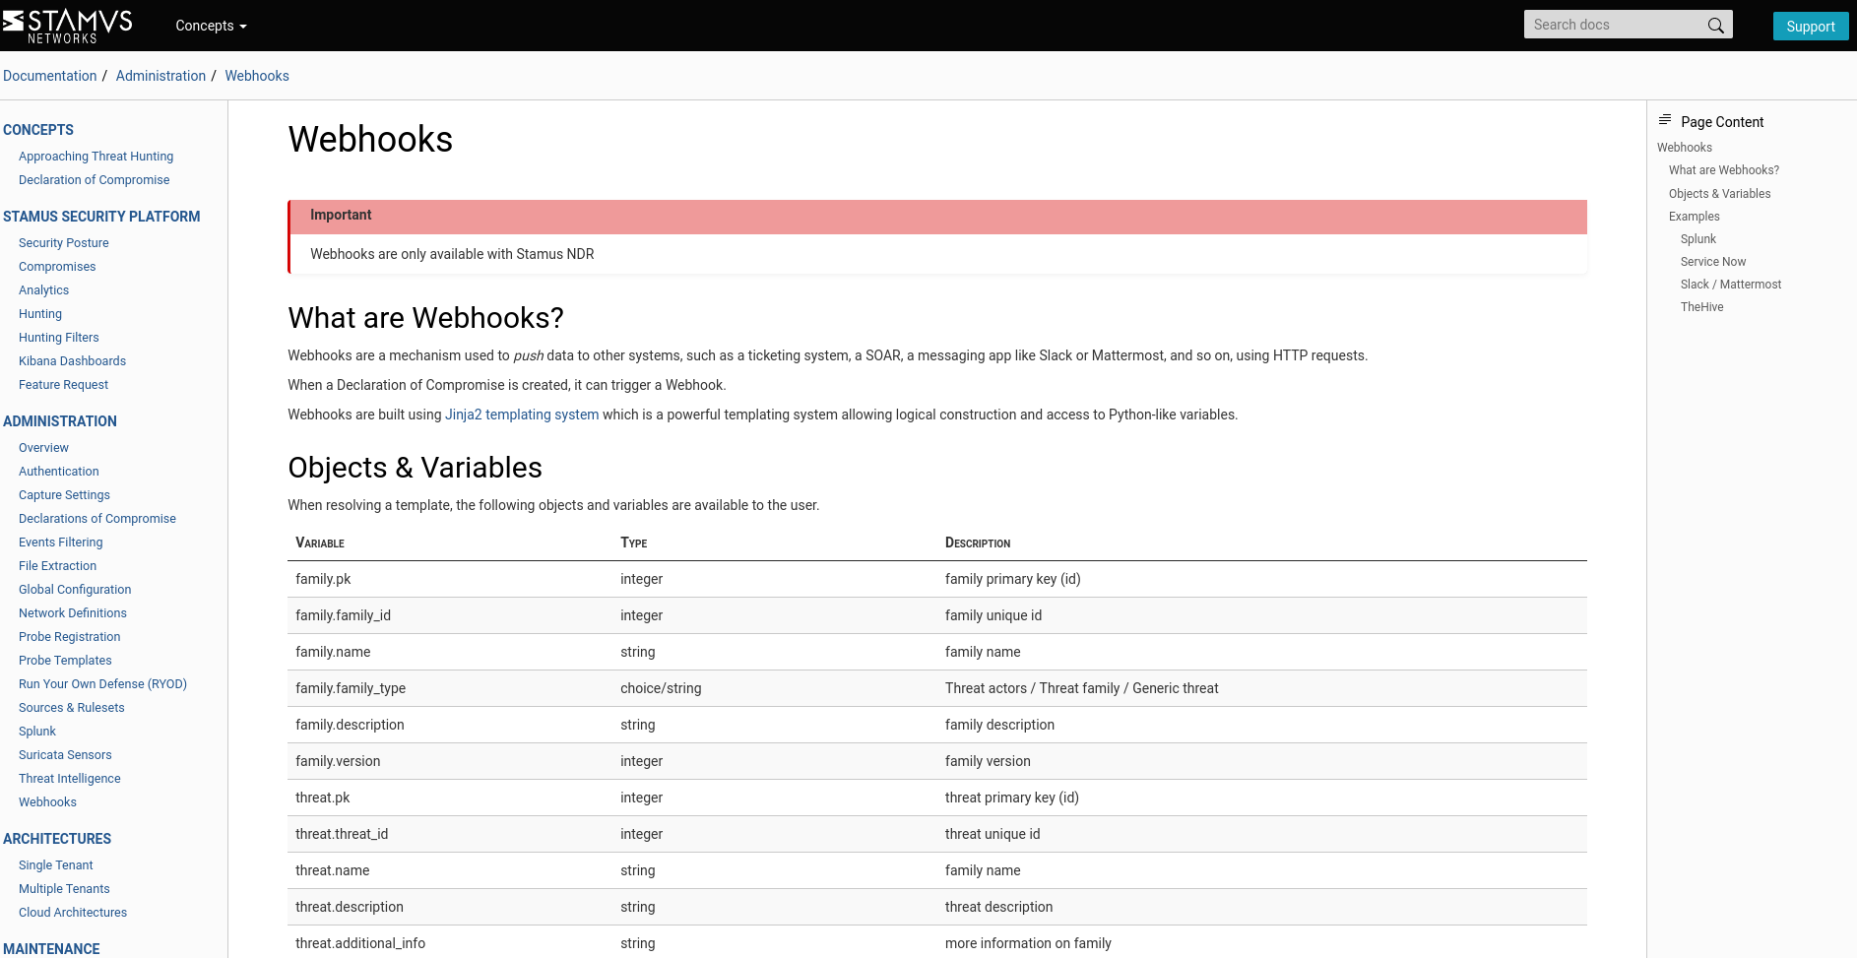Click the ARCHITECTURES section heading
The height and width of the screenshot is (958, 1857).
(x=57, y=839)
